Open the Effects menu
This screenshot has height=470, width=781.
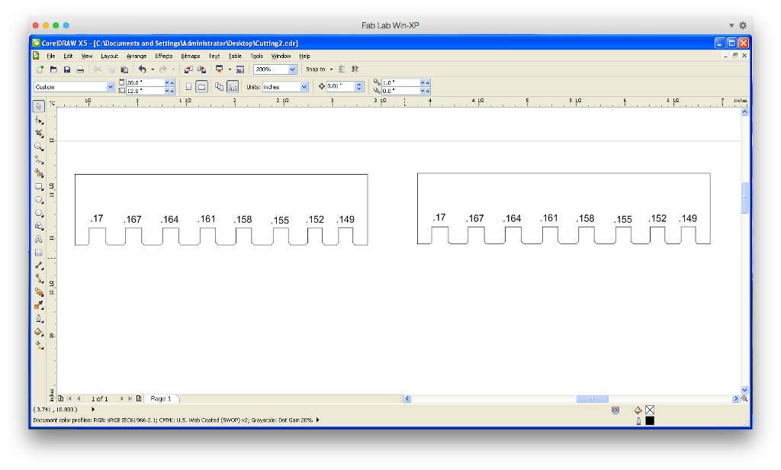click(x=163, y=56)
